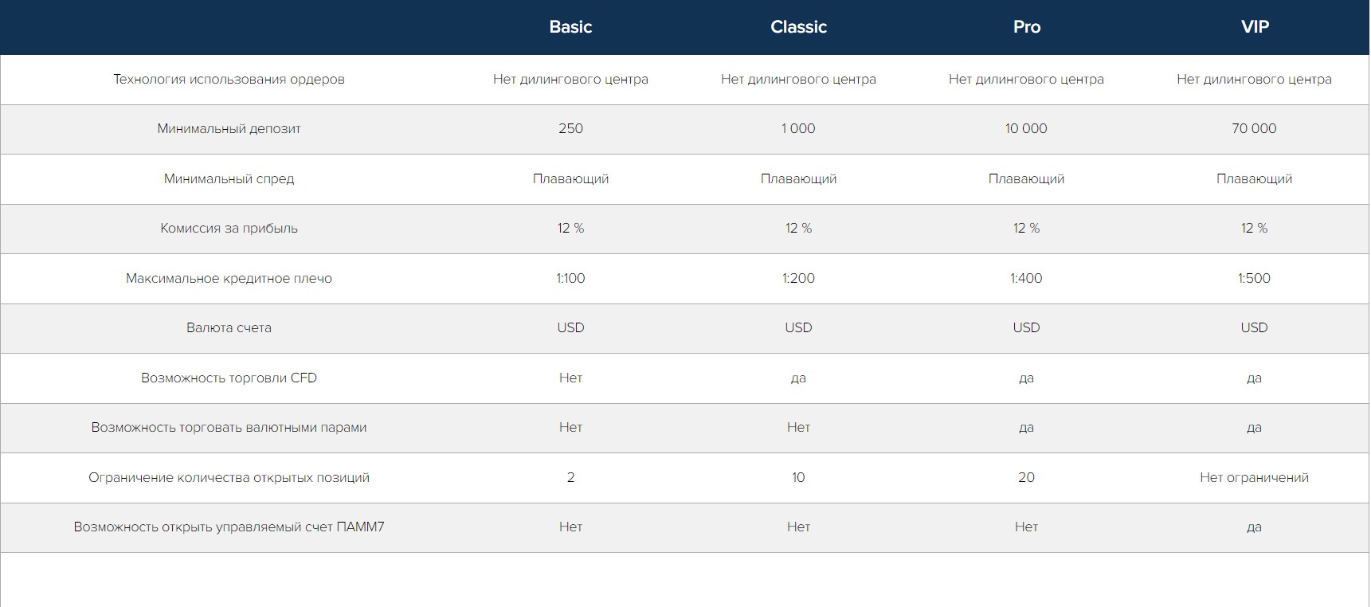
Task: Click 'Ограничение количества открытых позиций' label
Action: (x=229, y=477)
